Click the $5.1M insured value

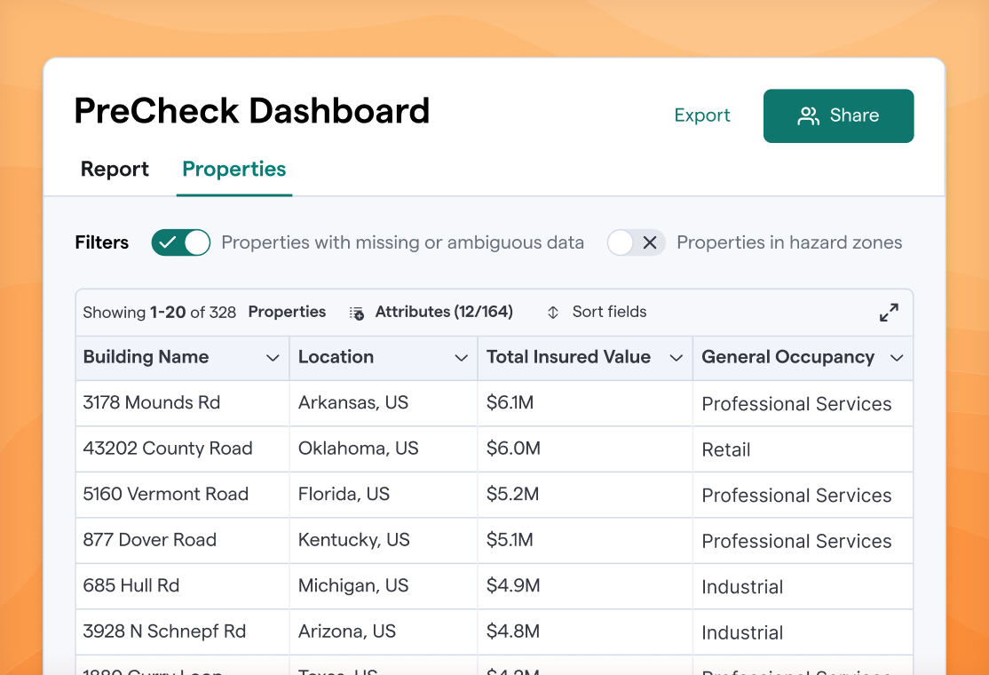pyautogui.click(x=510, y=540)
